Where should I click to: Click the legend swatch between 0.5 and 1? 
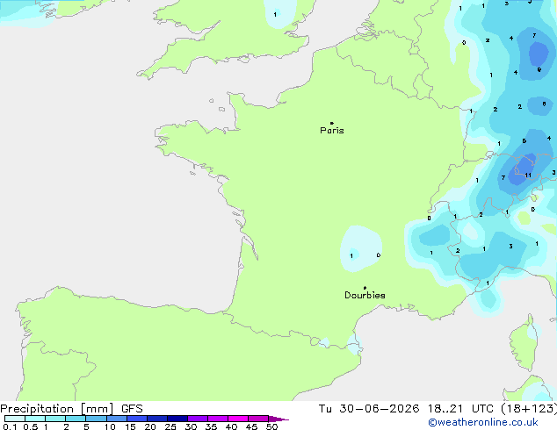[35, 419]
